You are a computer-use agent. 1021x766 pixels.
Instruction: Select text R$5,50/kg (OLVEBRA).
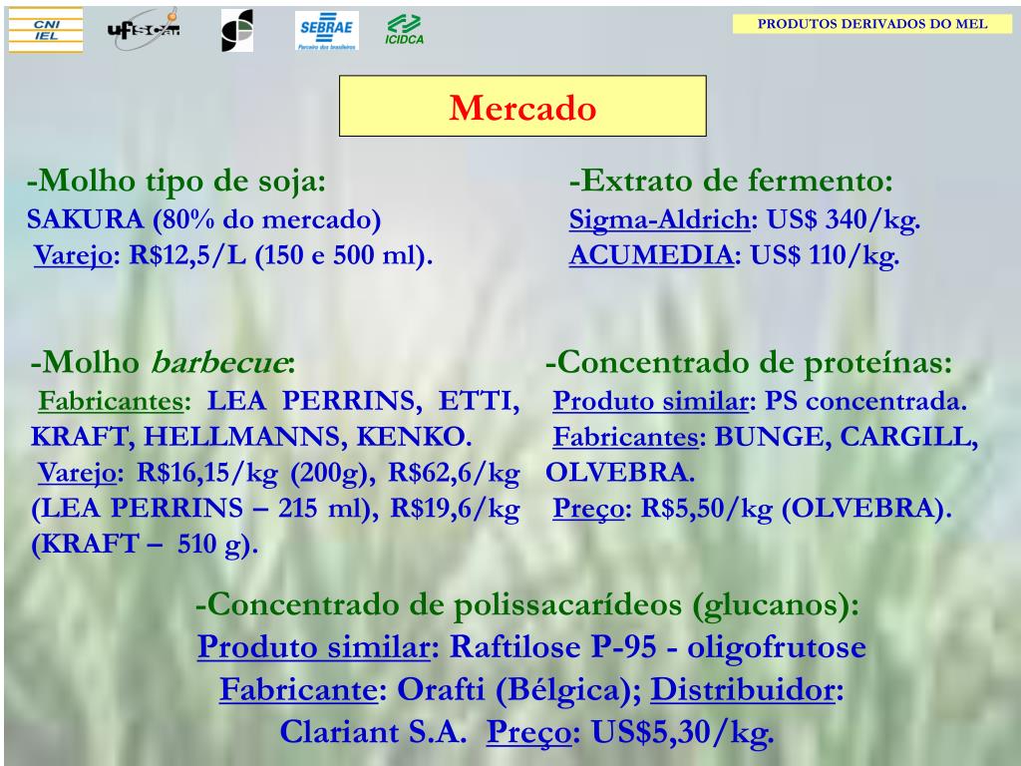(x=797, y=509)
